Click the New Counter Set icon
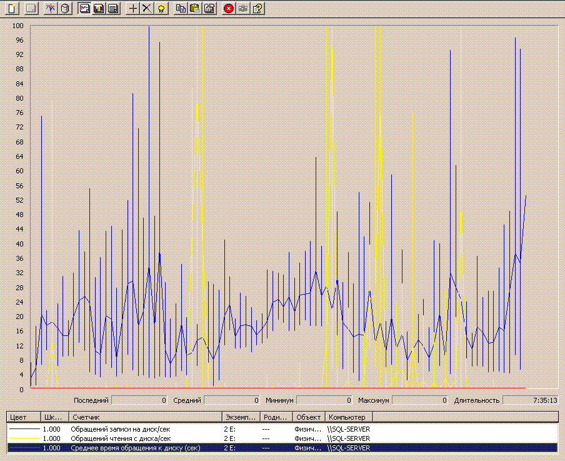Screen dimensions: 565x461 [x=12, y=8]
